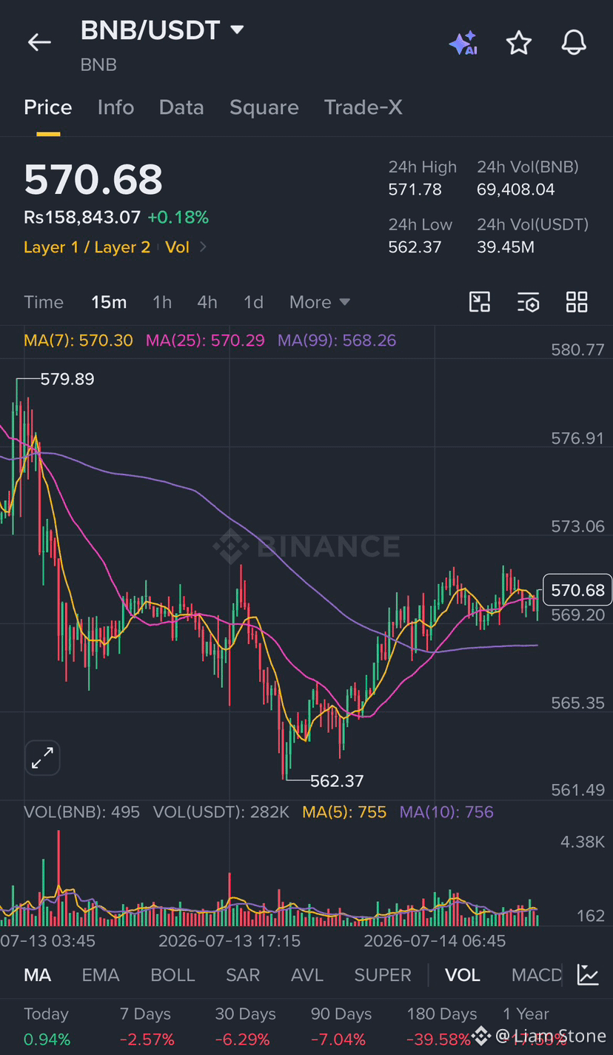Tap the MA(99): 568.26 legend

coord(337,341)
